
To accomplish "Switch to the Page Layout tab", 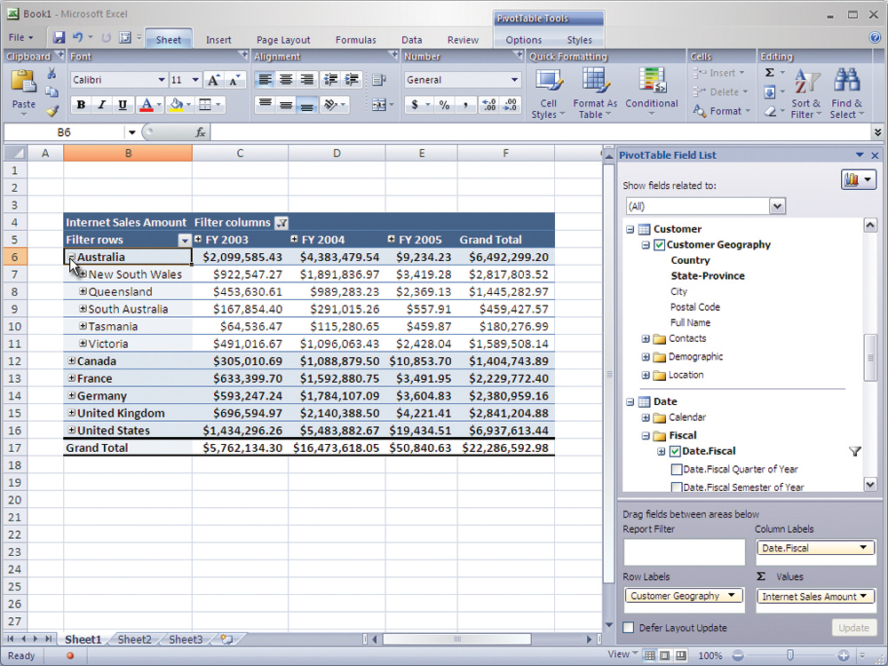I will 283,40.
